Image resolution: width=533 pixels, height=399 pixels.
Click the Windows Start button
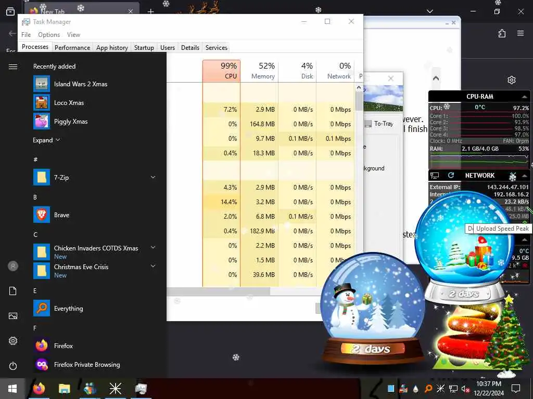pyautogui.click(x=12, y=389)
